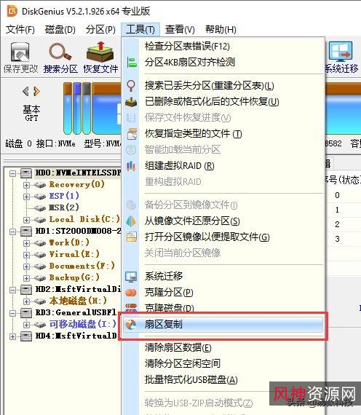Click the RD3 GeneralUSBFlash disk icon
The image size is (361, 415).
pyautogui.click(x=26, y=313)
